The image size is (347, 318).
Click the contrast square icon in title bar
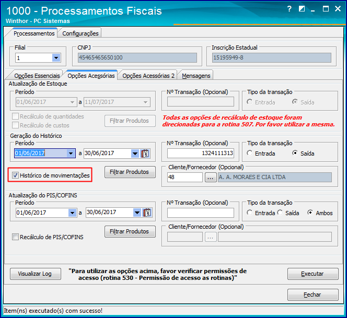[x=302, y=9]
